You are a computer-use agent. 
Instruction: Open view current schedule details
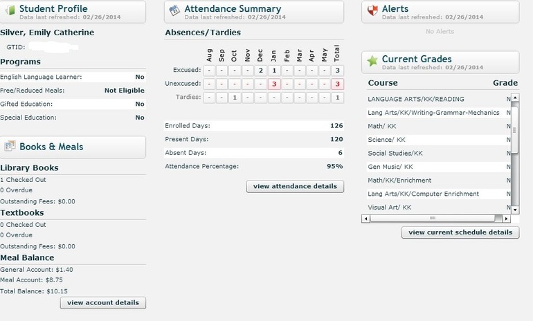tap(460, 232)
